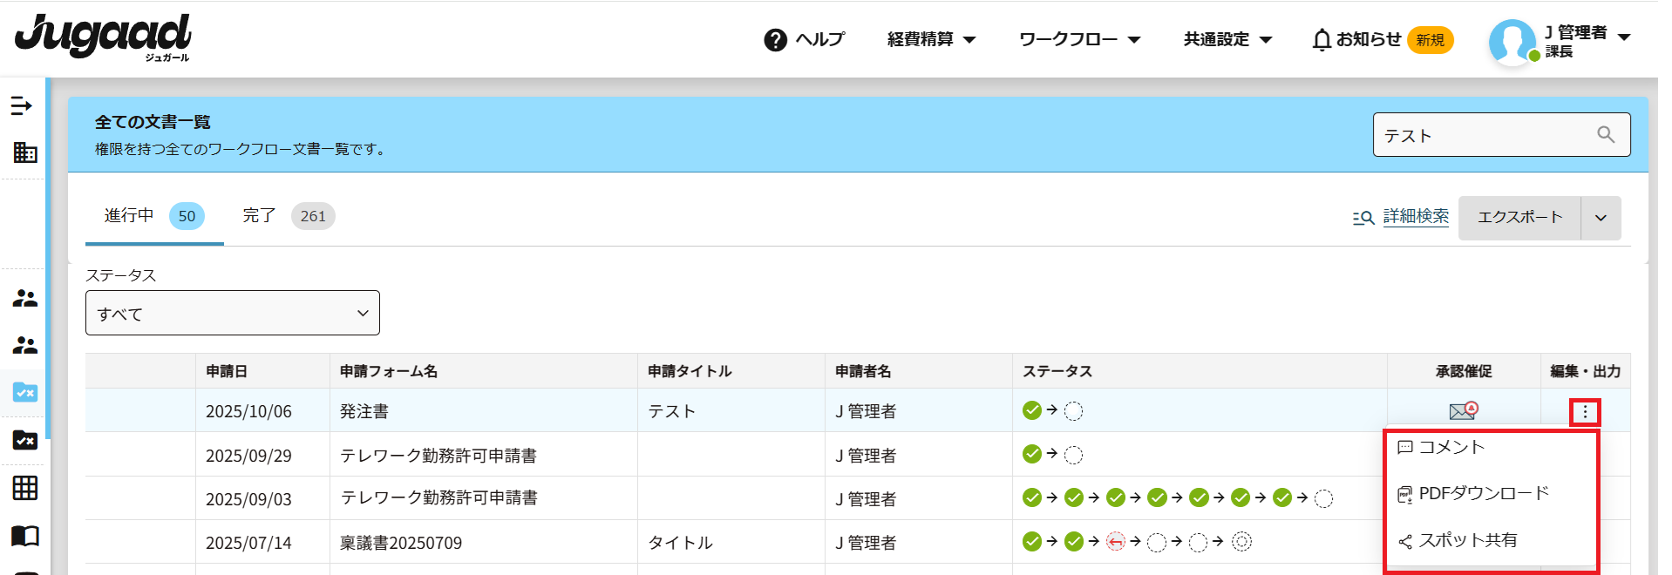Image resolution: width=1672 pixels, height=575 pixels.
Task: Expand the 経費精算 menu
Action: (x=931, y=39)
